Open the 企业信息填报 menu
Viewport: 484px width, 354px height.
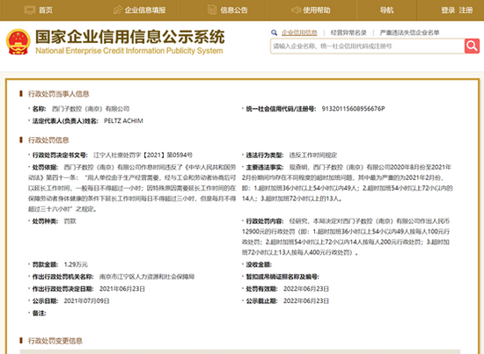[145, 11]
